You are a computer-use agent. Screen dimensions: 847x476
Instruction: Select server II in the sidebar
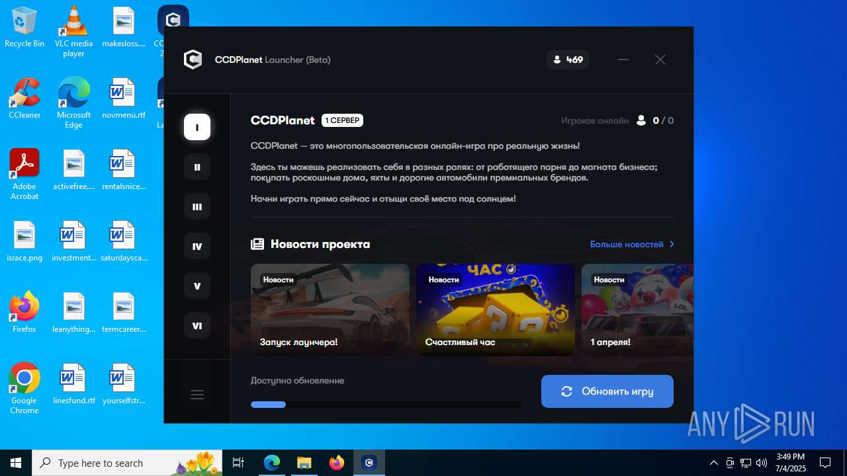pyautogui.click(x=197, y=167)
